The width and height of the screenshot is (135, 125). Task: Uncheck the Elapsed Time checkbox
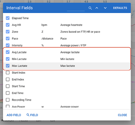8,18
